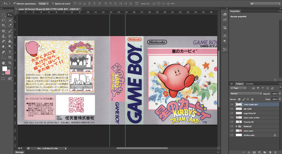
Task: Select the History Brush tool
Action: click(10, 36)
